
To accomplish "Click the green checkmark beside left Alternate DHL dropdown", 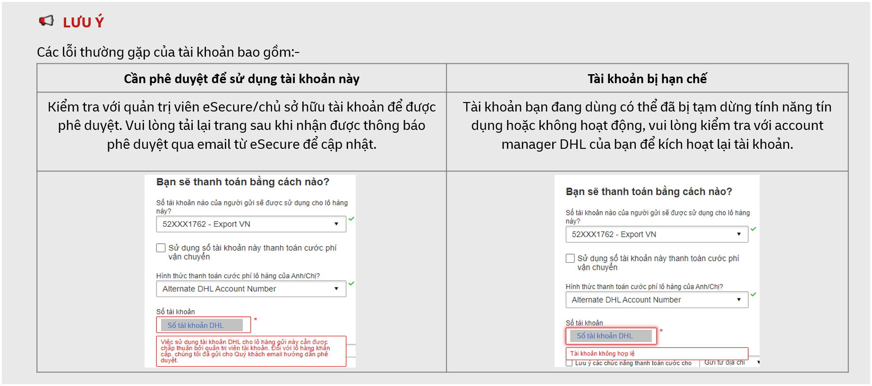I will (351, 283).
